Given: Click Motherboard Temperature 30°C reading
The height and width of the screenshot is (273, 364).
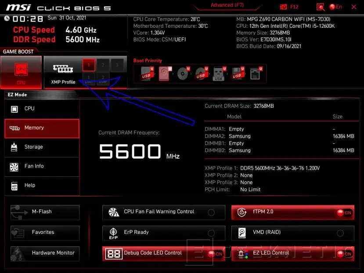Looking at the screenshot, I should [170, 26].
